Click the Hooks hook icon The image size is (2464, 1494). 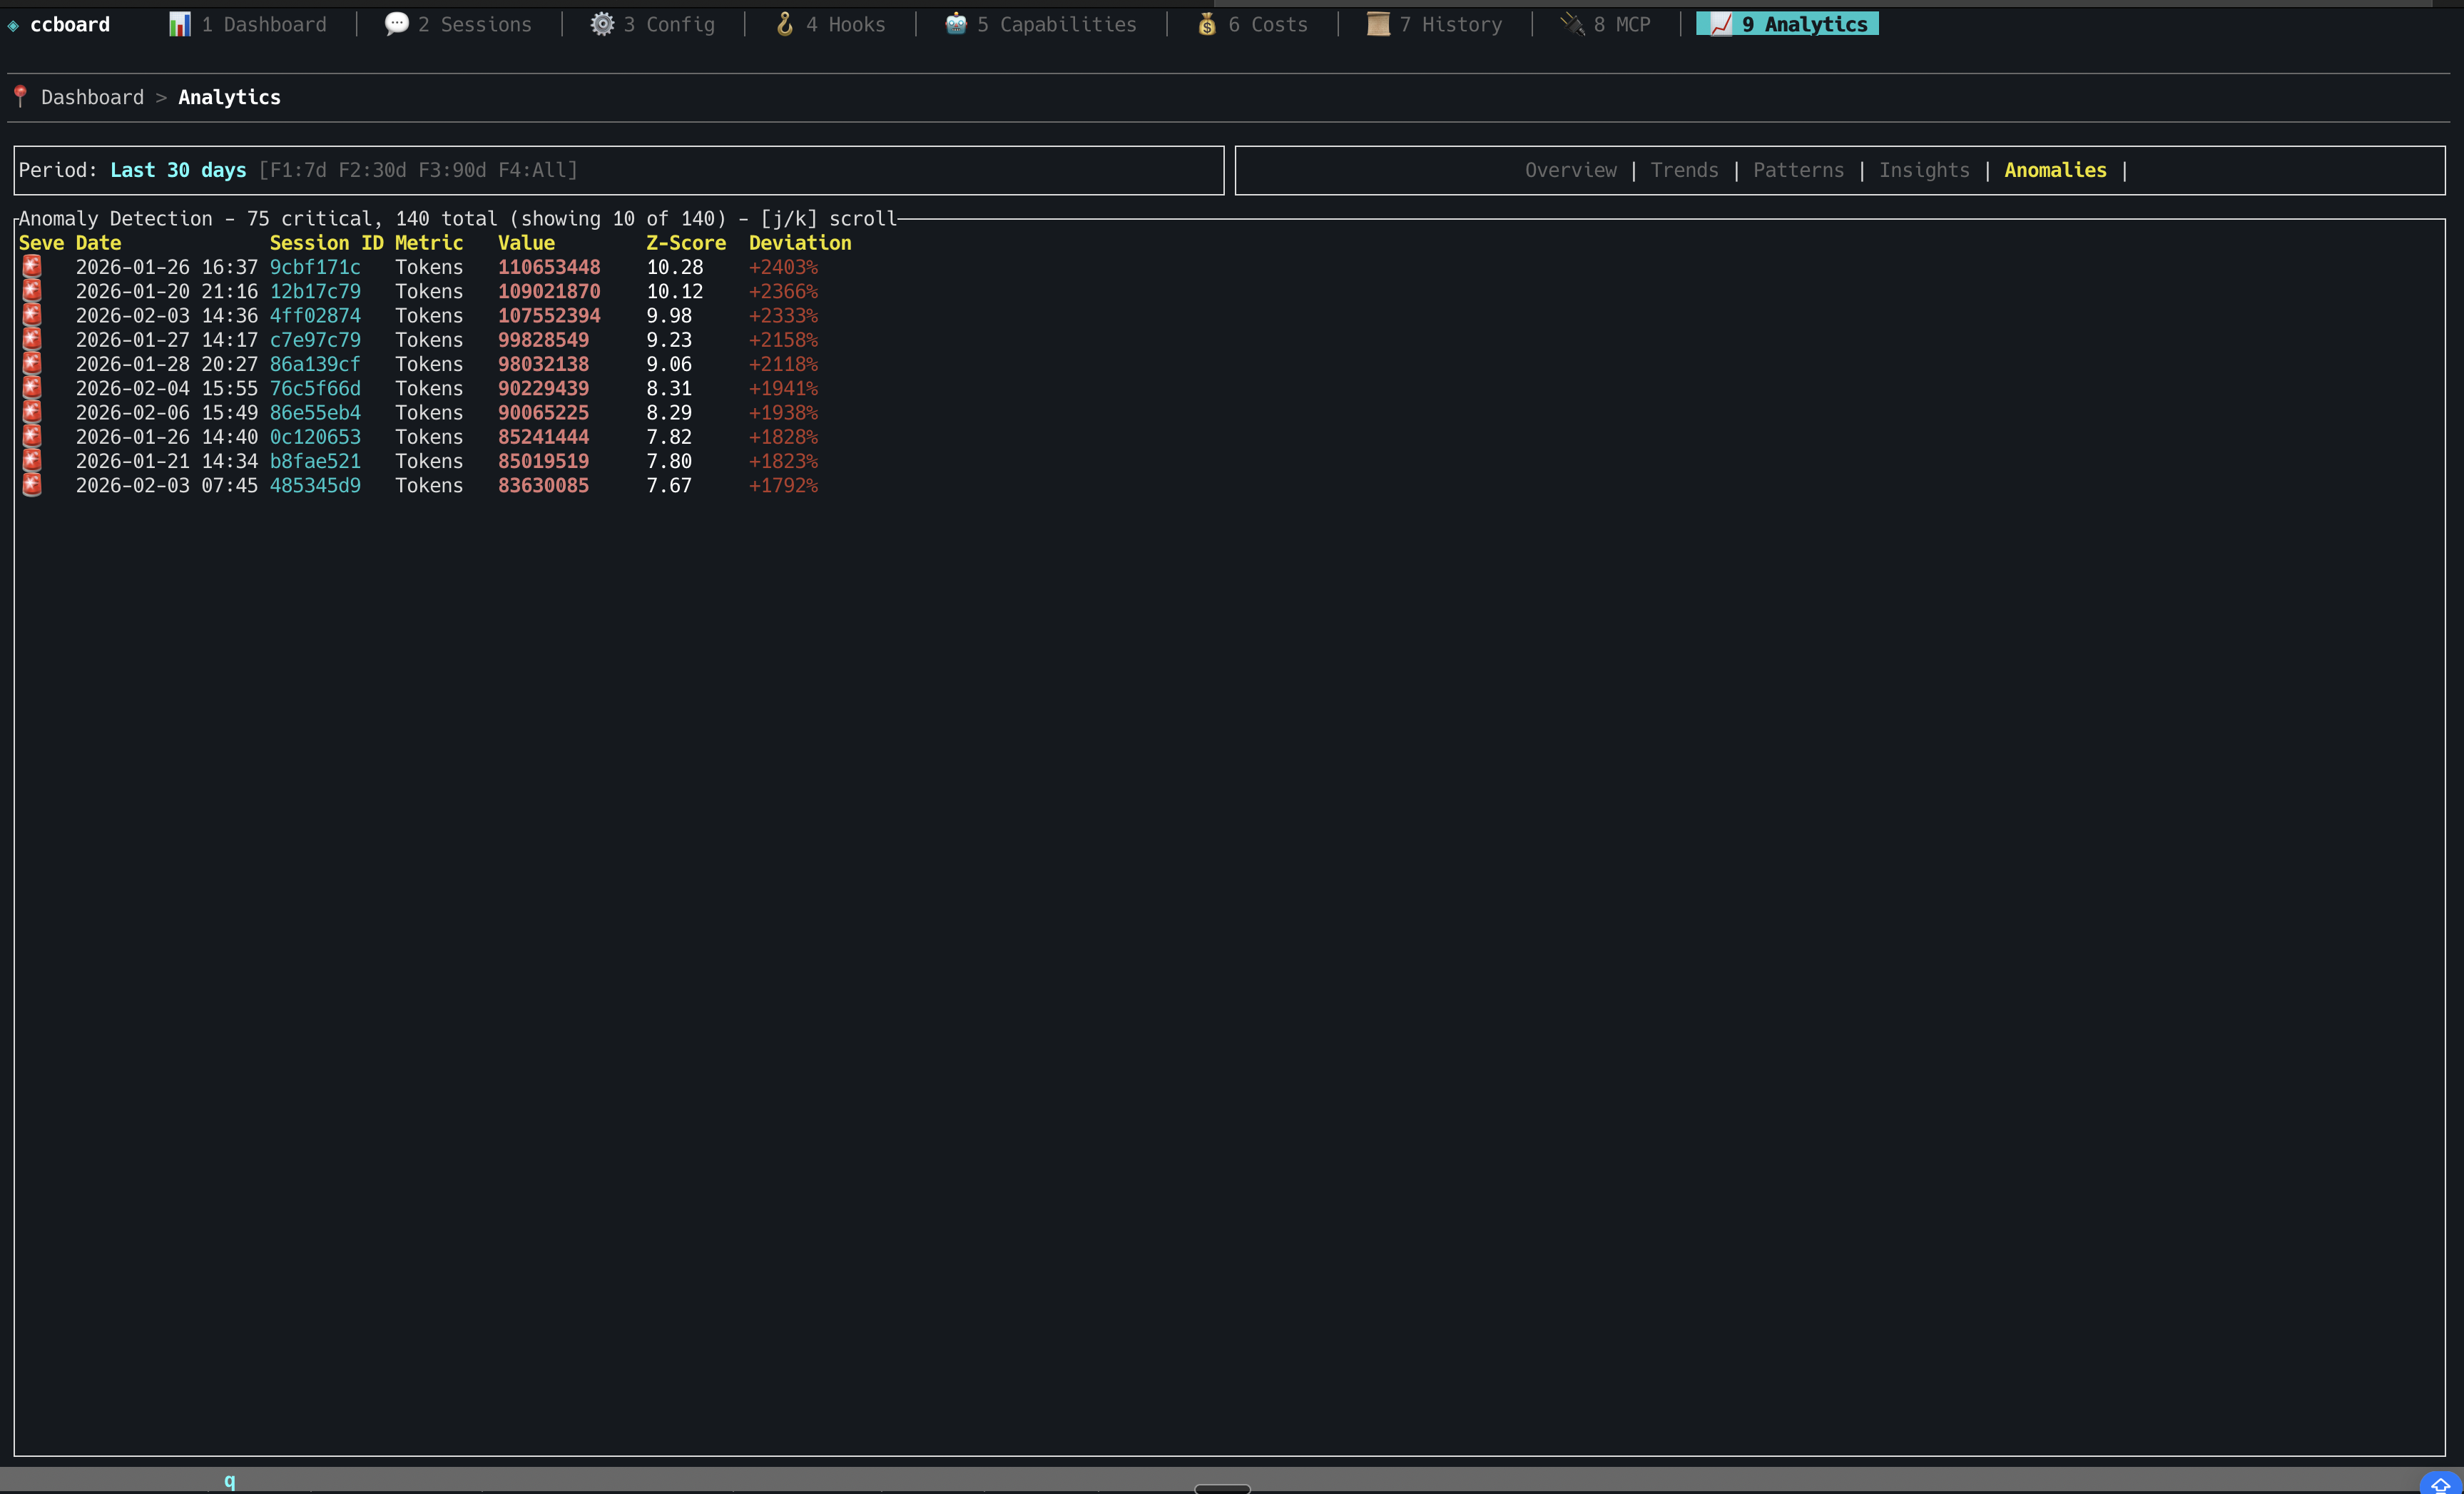tap(785, 24)
